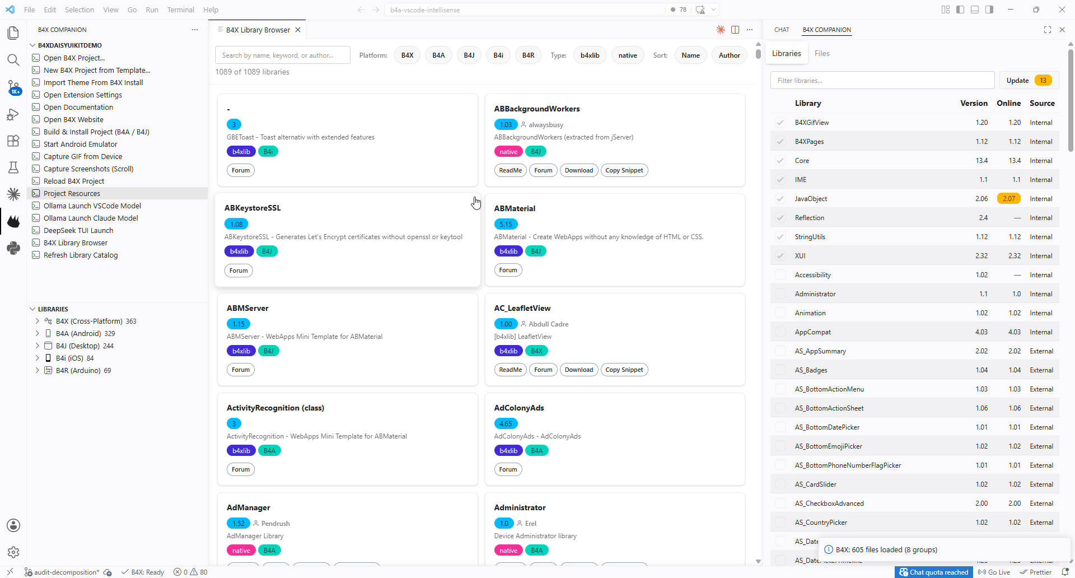Expand the B4J (Desktop) tree node
Image resolution: width=1075 pixels, height=578 pixels.
[38, 346]
